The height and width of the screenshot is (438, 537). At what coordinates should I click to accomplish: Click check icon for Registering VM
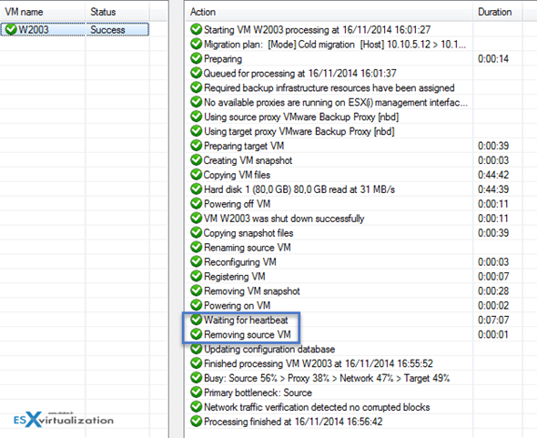pos(197,276)
